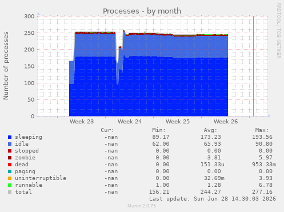
Task: Click the 'Processes - by month' title
Action: click(x=142, y=11)
